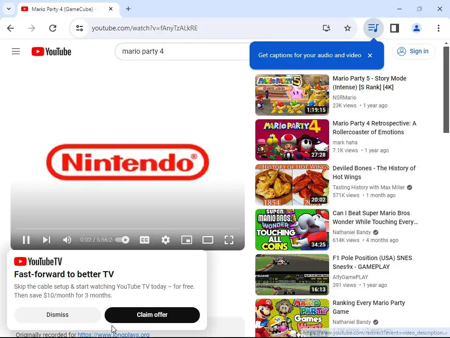Go to YouTube home logo
The width and height of the screenshot is (450, 338).
(x=51, y=51)
